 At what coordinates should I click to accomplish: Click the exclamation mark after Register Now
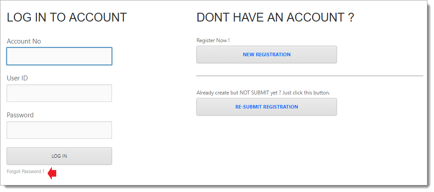point(229,40)
